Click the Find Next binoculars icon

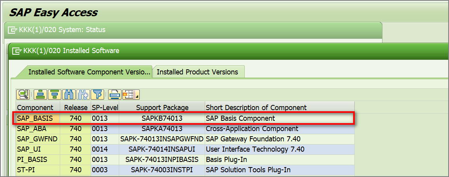(83, 95)
